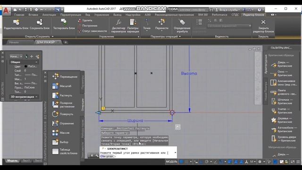This screenshot has width=302, height=170.
Task: Select Окно — британские tool palette item
Action: tap(281, 74)
